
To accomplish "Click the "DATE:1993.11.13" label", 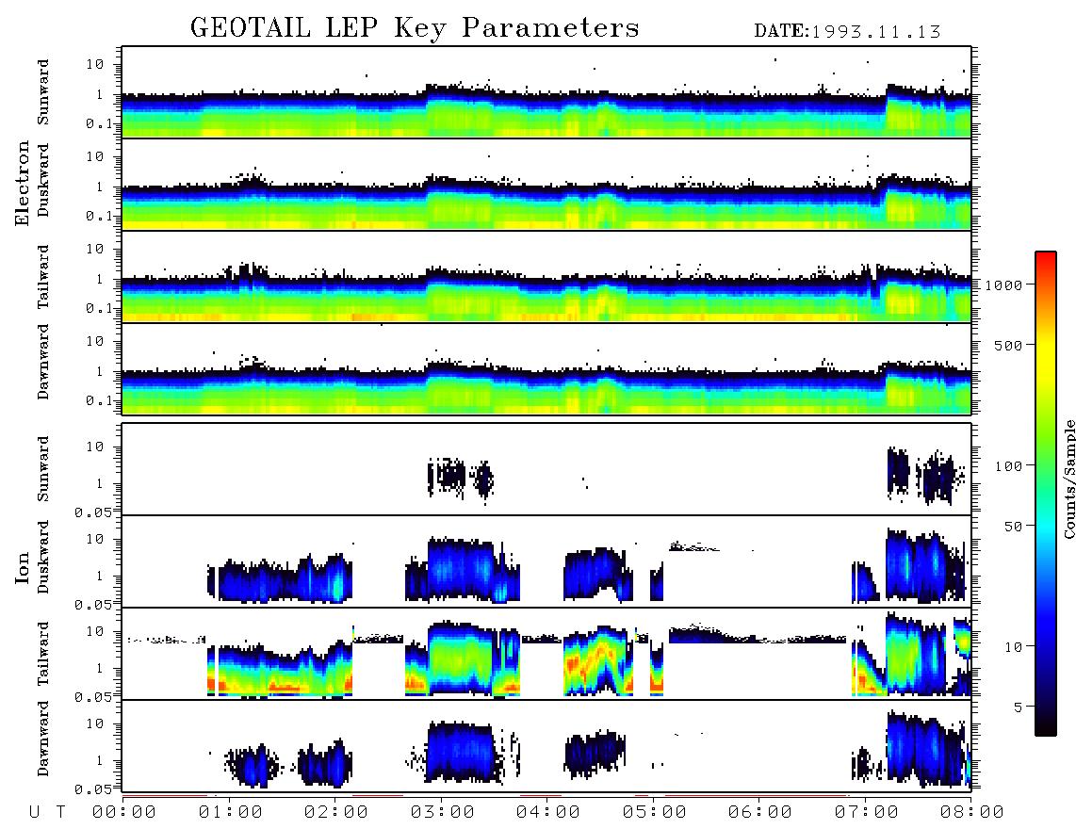I will coord(847,31).
